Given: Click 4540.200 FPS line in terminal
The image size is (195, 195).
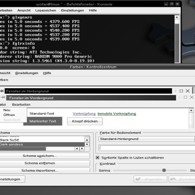Looking at the screenshot, I should tap(40, 30).
